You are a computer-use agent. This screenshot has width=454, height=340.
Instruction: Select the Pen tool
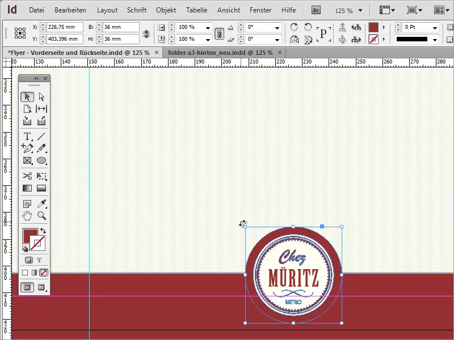click(x=27, y=148)
